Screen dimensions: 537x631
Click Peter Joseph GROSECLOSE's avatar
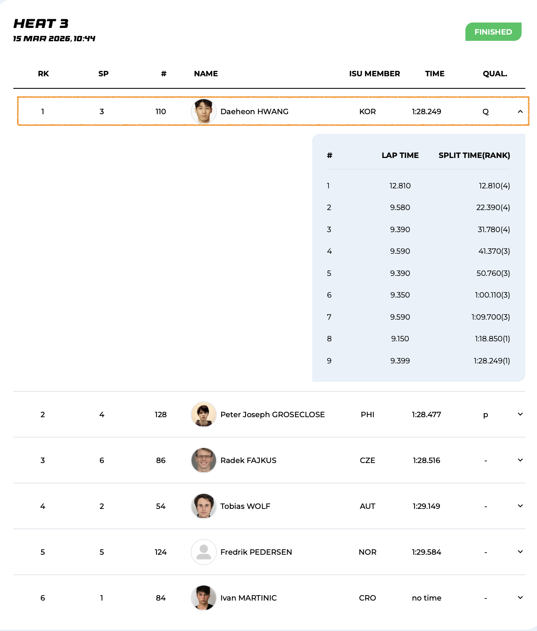click(204, 414)
